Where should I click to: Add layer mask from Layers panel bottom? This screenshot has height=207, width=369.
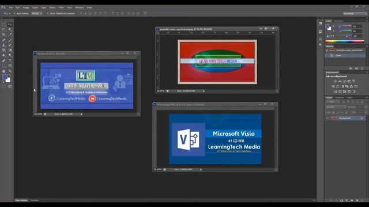coord(341,201)
